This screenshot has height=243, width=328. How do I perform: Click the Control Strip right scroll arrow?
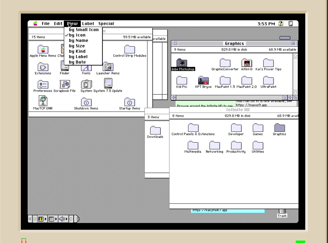pyautogui.click(x=71, y=219)
